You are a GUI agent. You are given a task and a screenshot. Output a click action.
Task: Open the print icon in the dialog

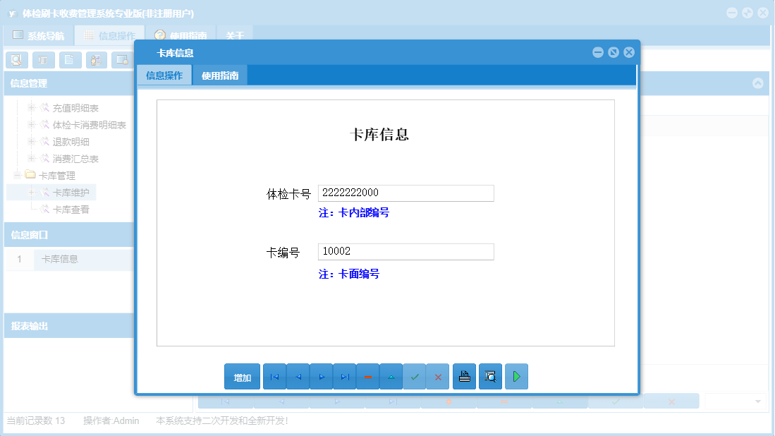(464, 376)
